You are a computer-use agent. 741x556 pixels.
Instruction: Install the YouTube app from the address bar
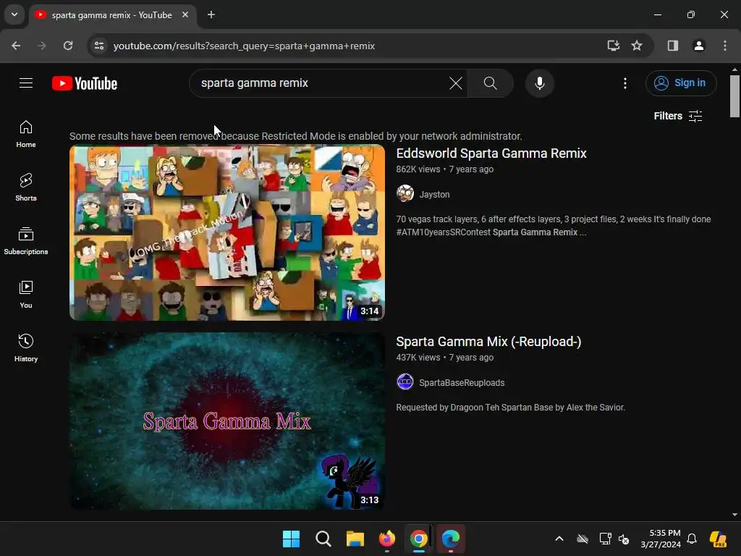(x=613, y=46)
